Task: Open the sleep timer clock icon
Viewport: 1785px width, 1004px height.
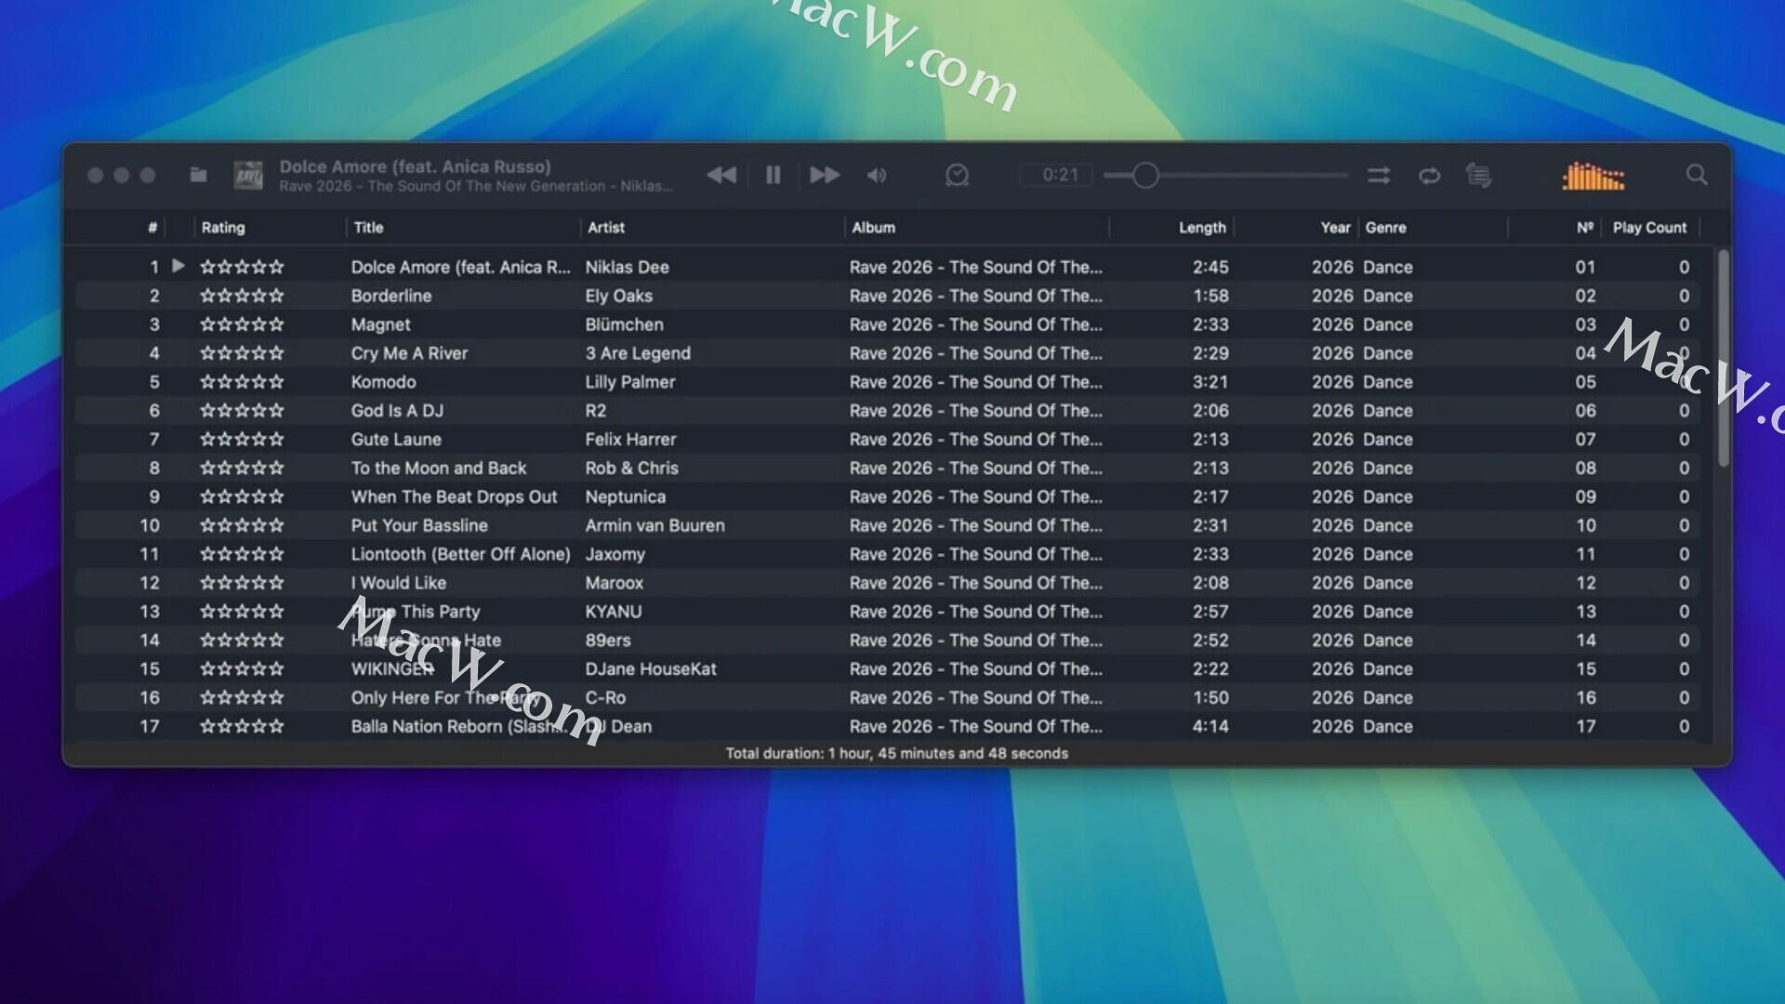Action: [957, 175]
